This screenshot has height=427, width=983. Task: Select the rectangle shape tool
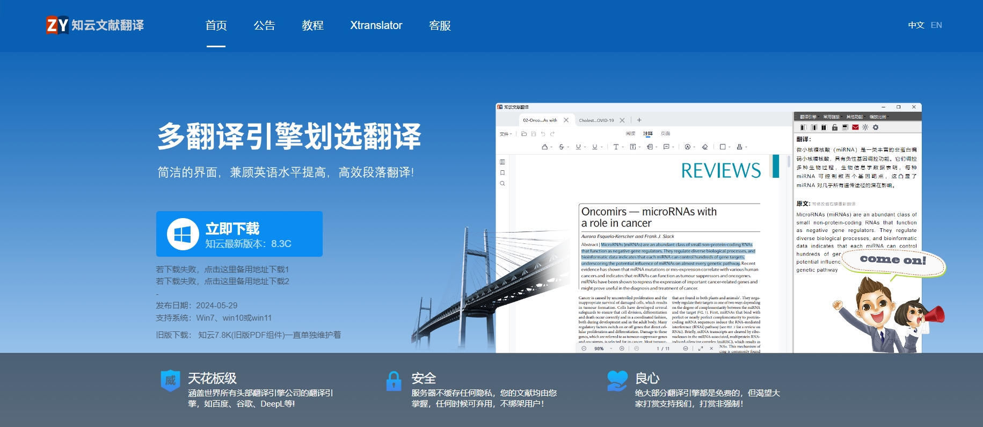pos(723,147)
